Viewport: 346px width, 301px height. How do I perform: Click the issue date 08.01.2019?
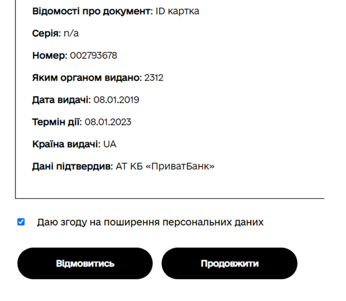[116, 100]
